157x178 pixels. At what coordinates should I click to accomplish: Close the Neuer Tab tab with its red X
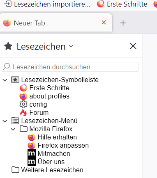coord(104,23)
